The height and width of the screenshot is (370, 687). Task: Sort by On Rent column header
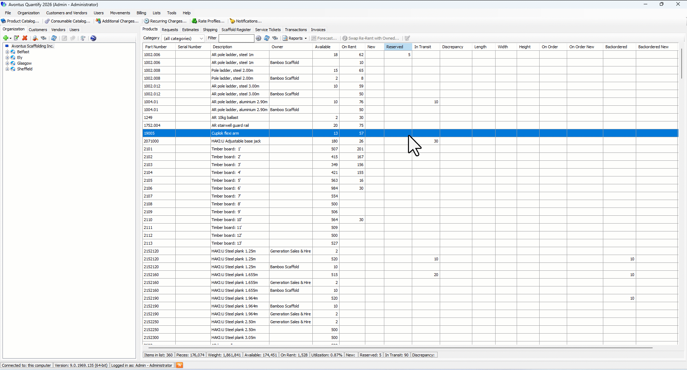[352, 47]
